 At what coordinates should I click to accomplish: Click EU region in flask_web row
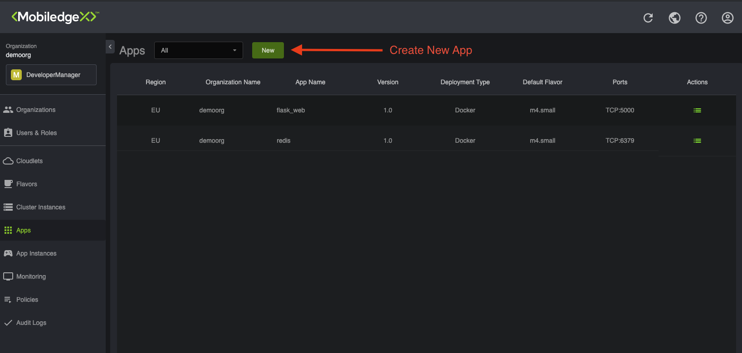[x=156, y=110]
